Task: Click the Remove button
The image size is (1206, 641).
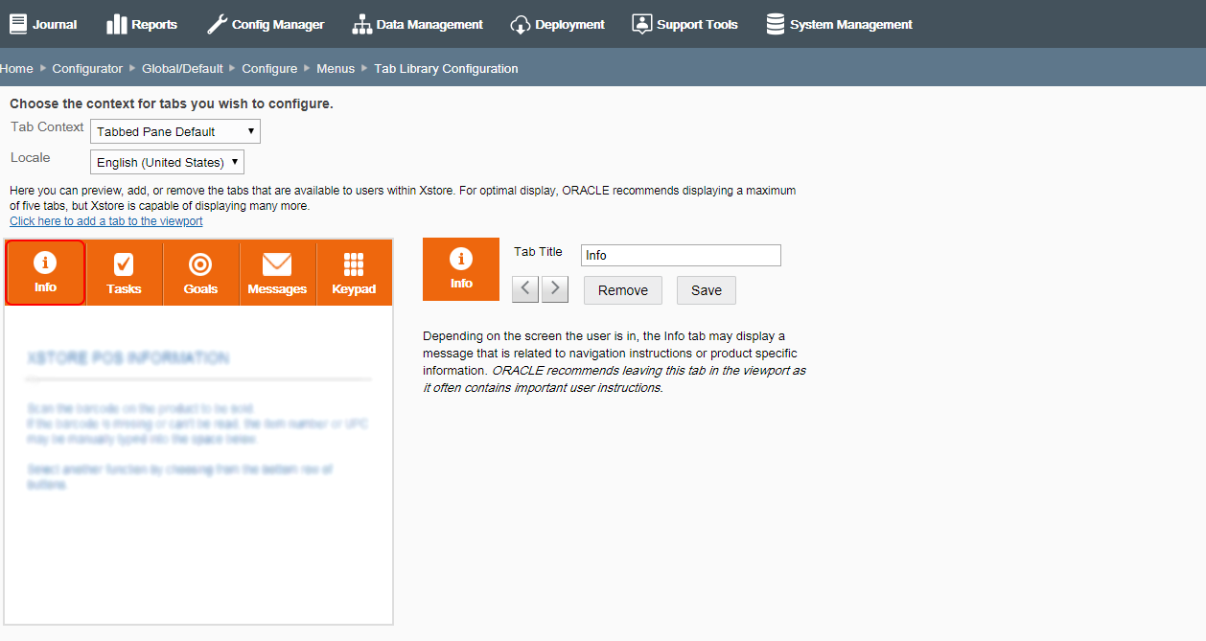Action: point(622,289)
